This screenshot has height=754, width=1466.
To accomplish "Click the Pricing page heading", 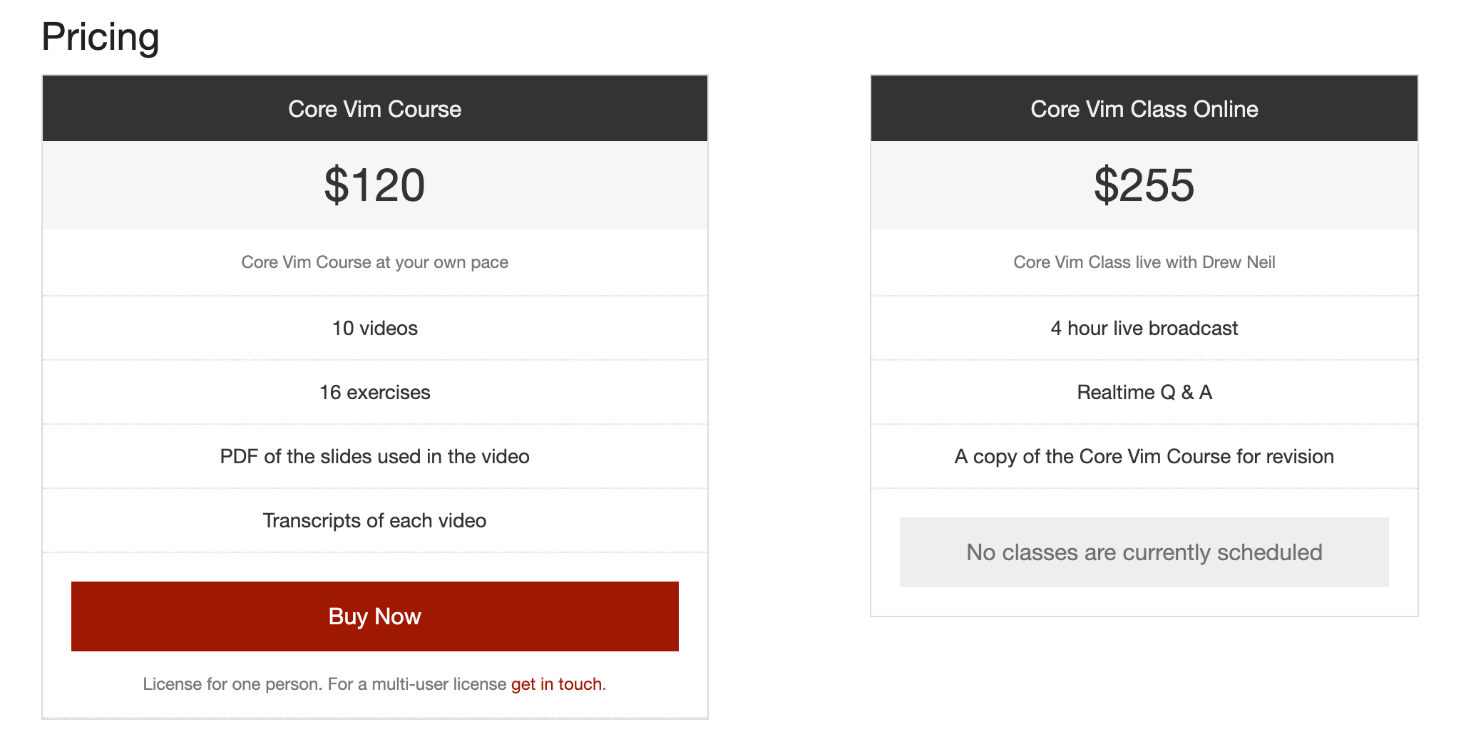I will click(100, 37).
